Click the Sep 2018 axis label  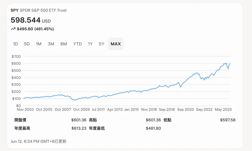tap(167, 110)
